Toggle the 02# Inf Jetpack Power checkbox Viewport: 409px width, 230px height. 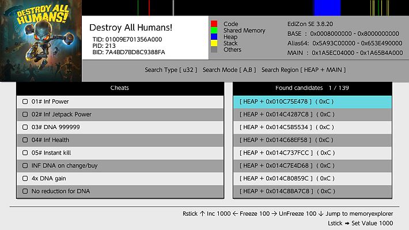(x=25, y=114)
